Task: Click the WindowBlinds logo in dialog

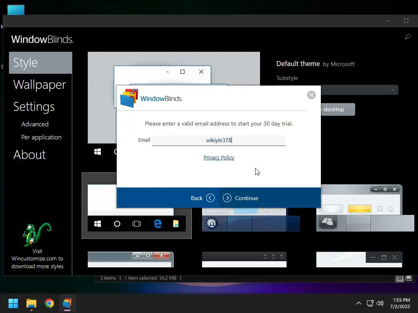Action: (151, 99)
